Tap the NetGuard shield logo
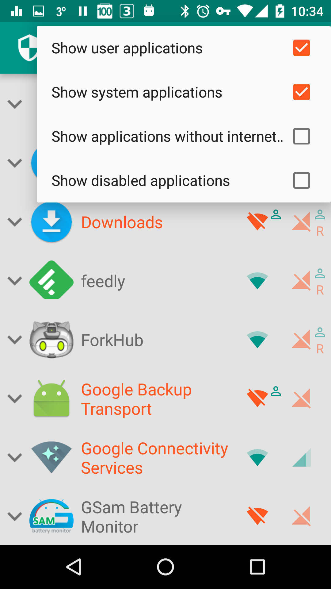 (28, 48)
